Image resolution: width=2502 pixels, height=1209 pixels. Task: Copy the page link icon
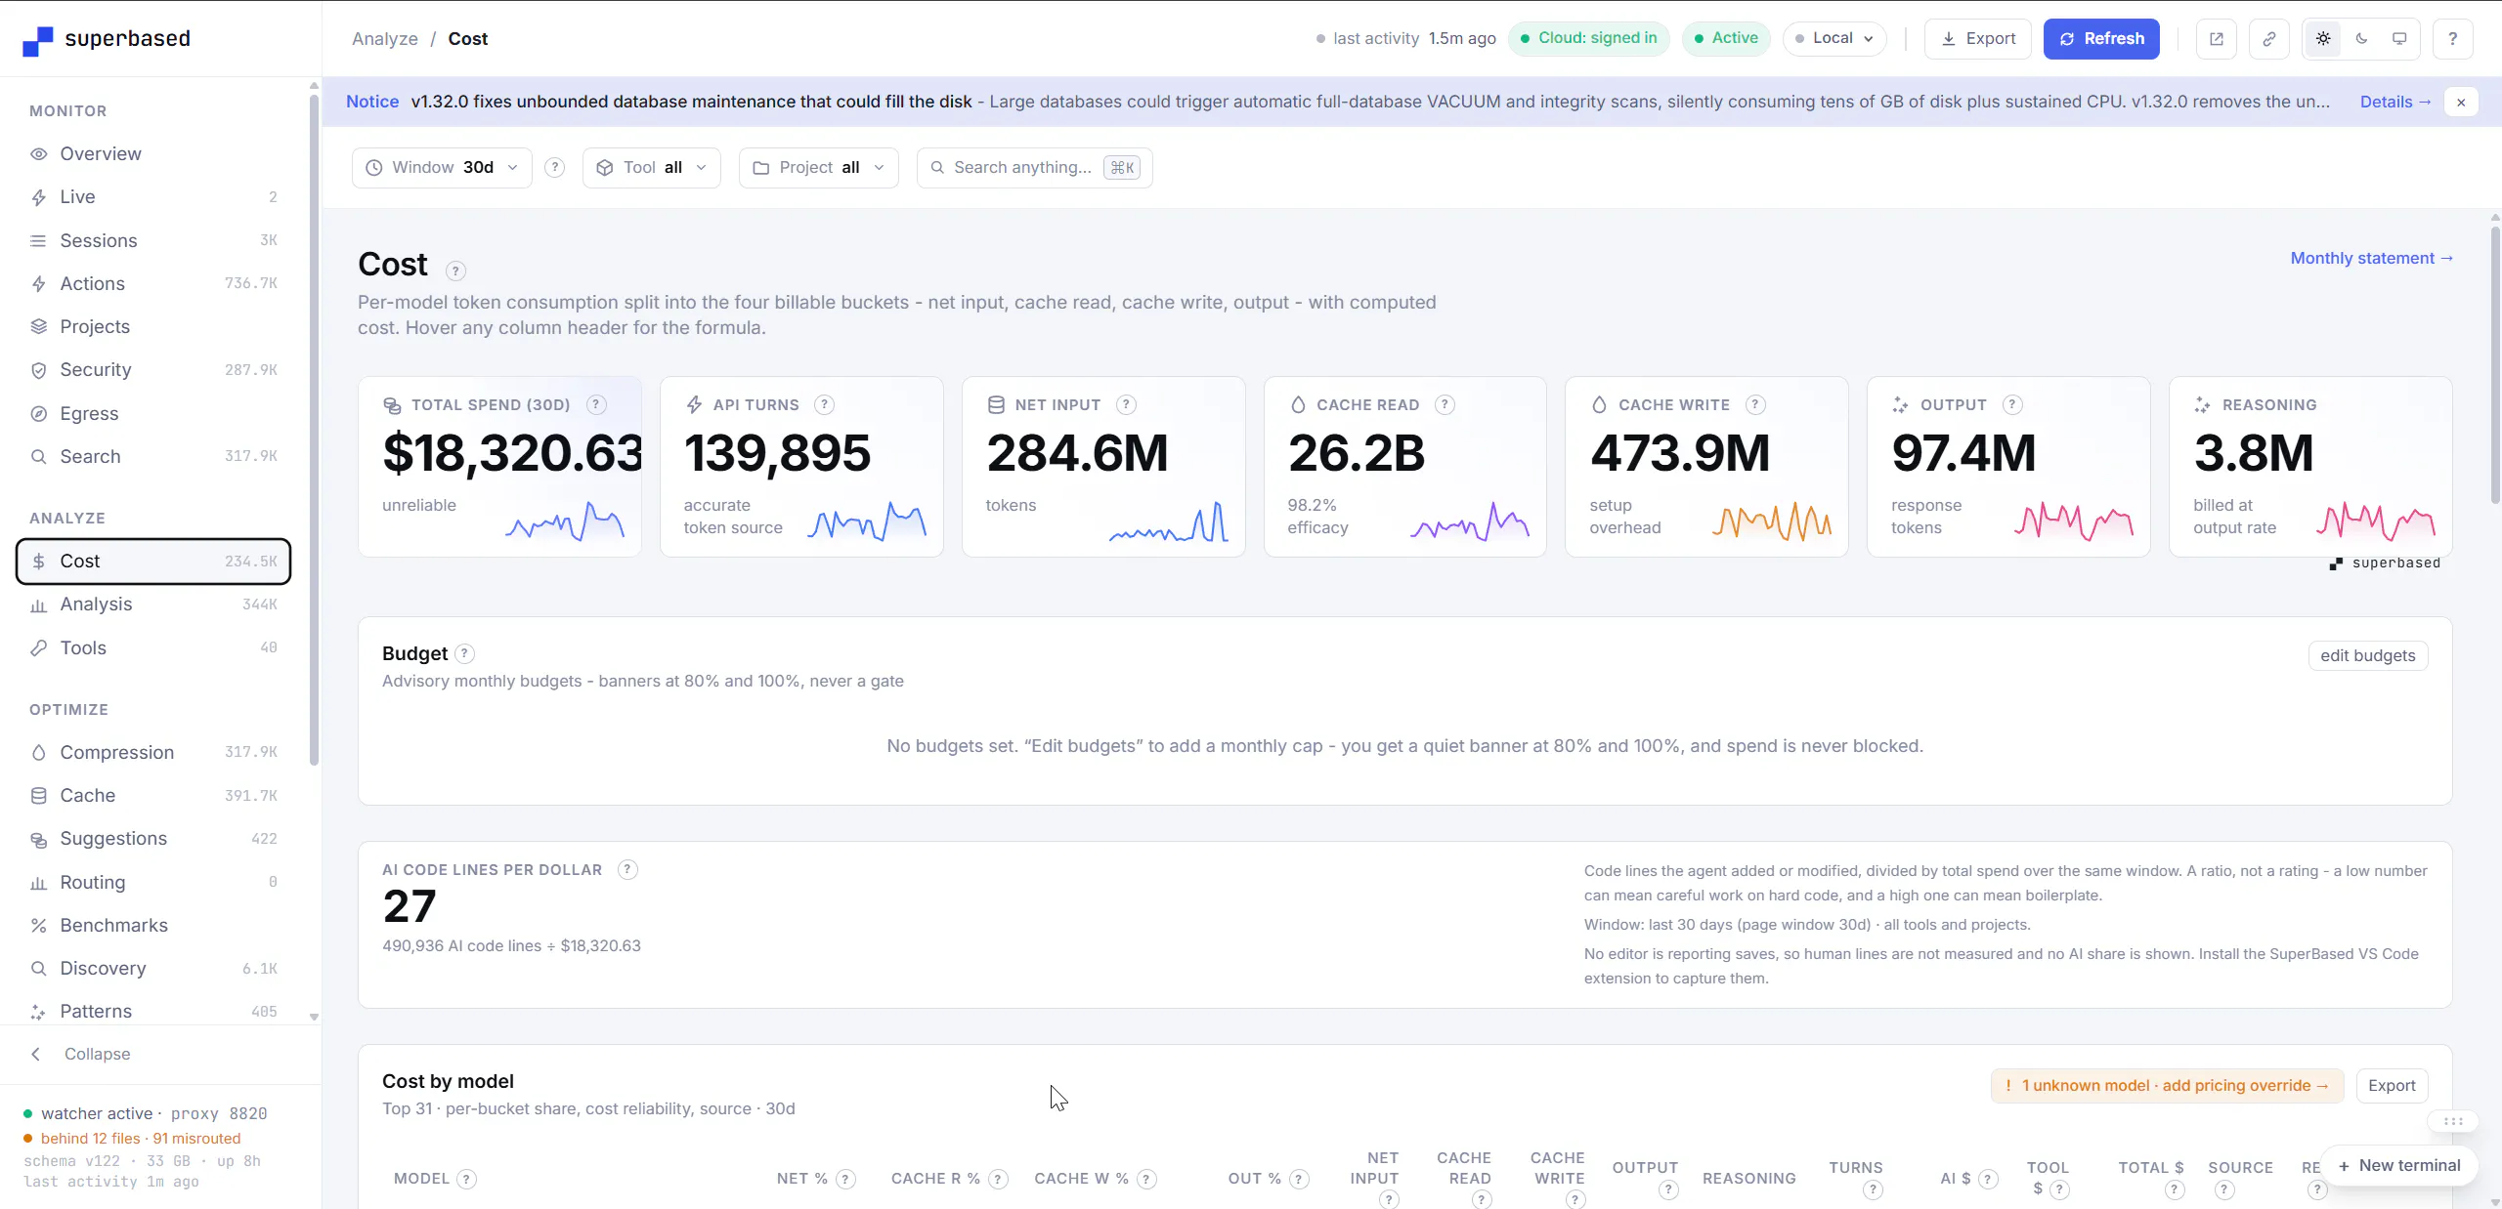click(x=2268, y=39)
